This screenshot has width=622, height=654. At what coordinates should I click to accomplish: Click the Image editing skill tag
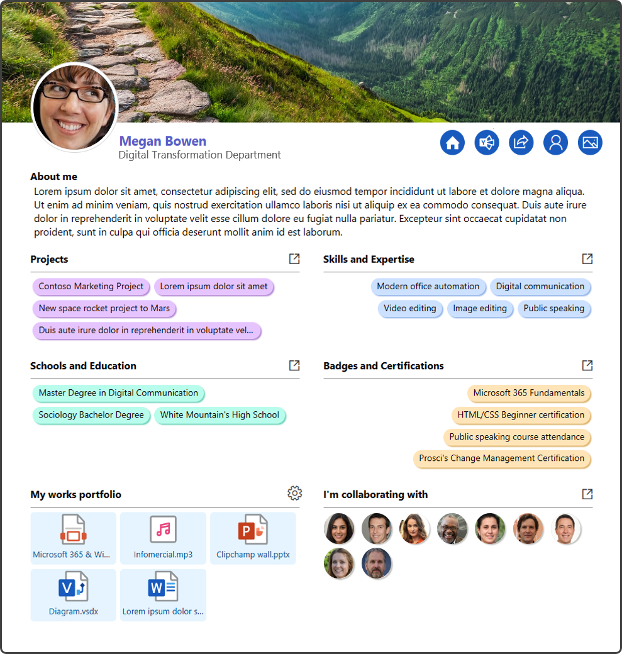point(480,309)
